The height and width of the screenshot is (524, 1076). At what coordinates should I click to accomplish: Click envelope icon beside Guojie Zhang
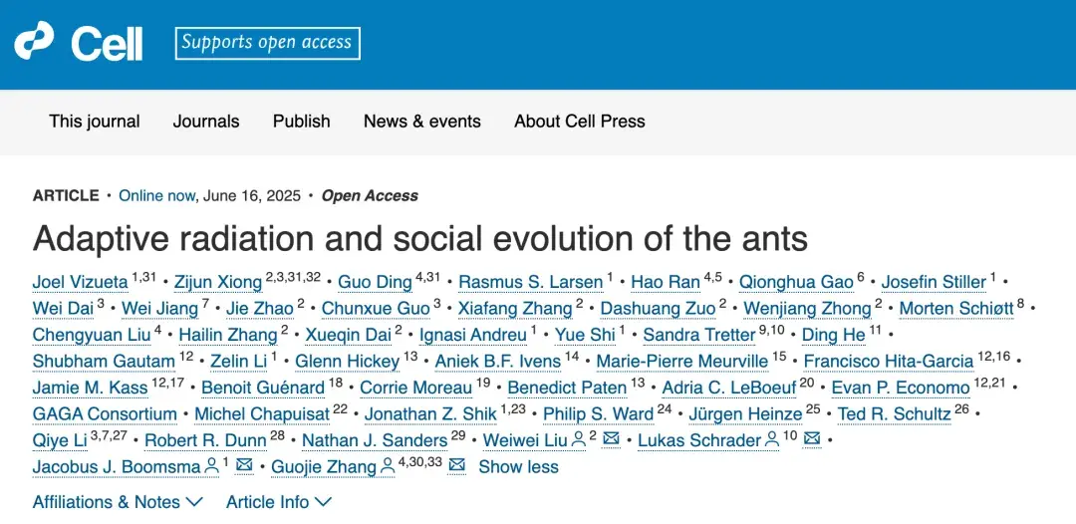click(x=456, y=465)
